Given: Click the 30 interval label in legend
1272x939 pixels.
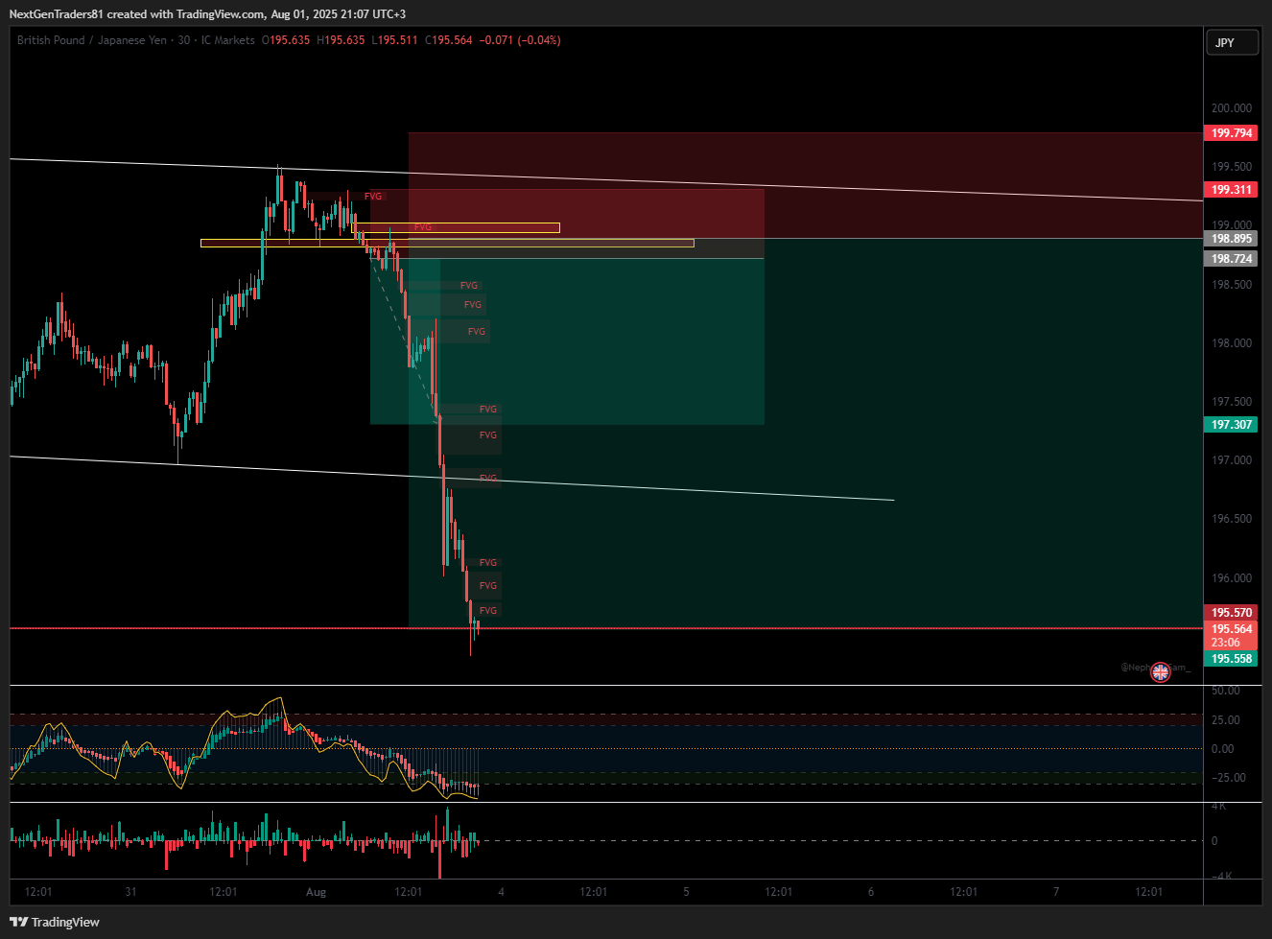Looking at the screenshot, I should click(x=183, y=40).
